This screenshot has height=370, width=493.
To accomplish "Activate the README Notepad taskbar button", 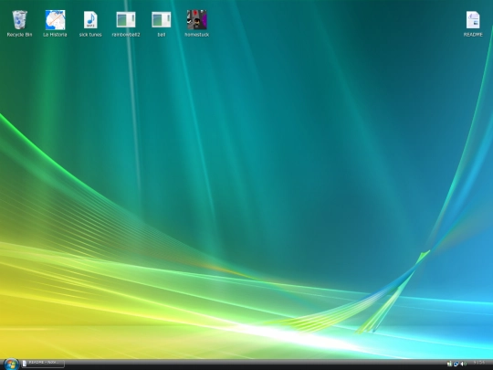I will [x=43, y=364].
